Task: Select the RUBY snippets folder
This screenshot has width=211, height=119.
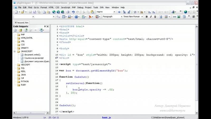Action: [x=23, y=85]
